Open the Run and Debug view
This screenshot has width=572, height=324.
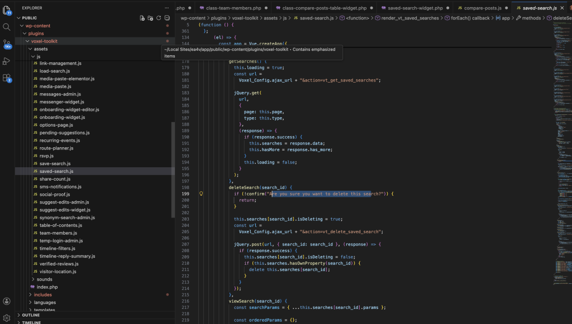coord(7,61)
